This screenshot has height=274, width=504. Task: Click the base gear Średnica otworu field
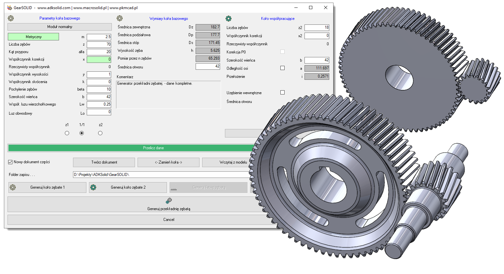coord(208,66)
